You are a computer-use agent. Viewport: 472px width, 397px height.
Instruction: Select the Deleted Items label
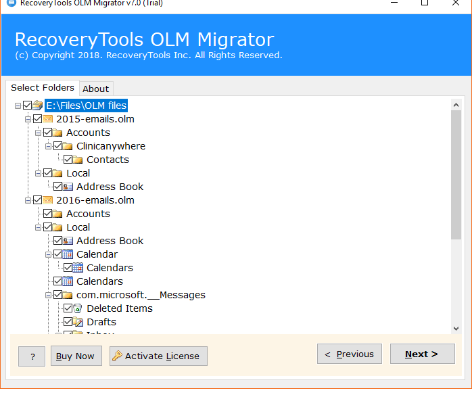(x=120, y=308)
